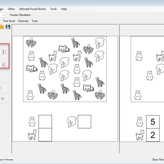The width and height of the screenshot is (164, 164).
Task: Click the open folder icon
Action: (x=2, y=27)
